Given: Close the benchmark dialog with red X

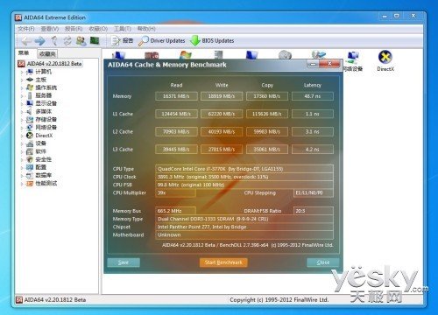Looking at the screenshot, I should (329, 64).
